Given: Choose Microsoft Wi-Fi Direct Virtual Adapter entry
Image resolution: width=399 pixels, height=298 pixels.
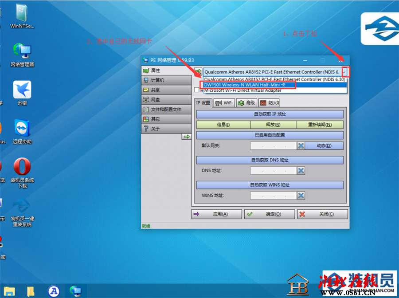Looking at the screenshot, I should point(274,90).
